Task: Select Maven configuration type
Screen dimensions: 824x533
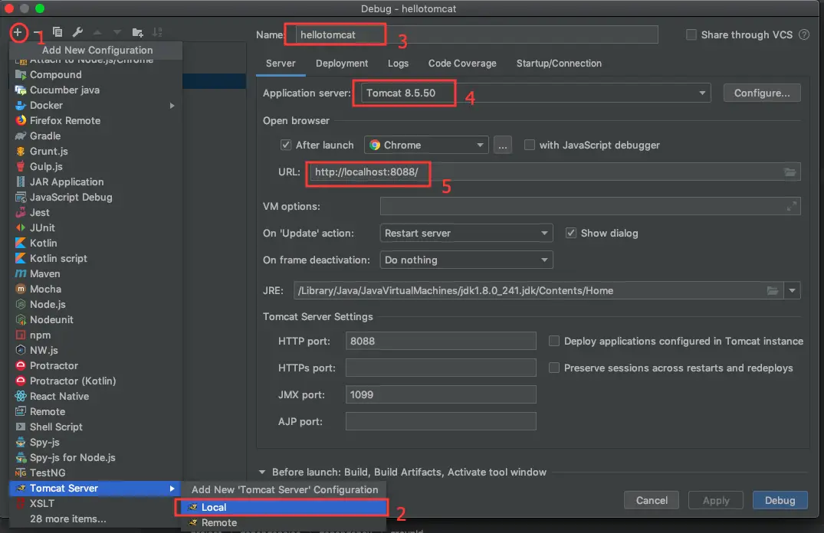Action: [94, 273]
